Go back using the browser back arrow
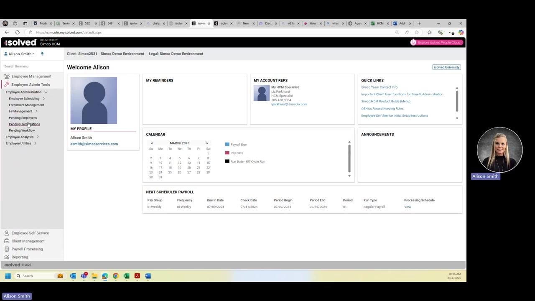 [x=7, y=32]
